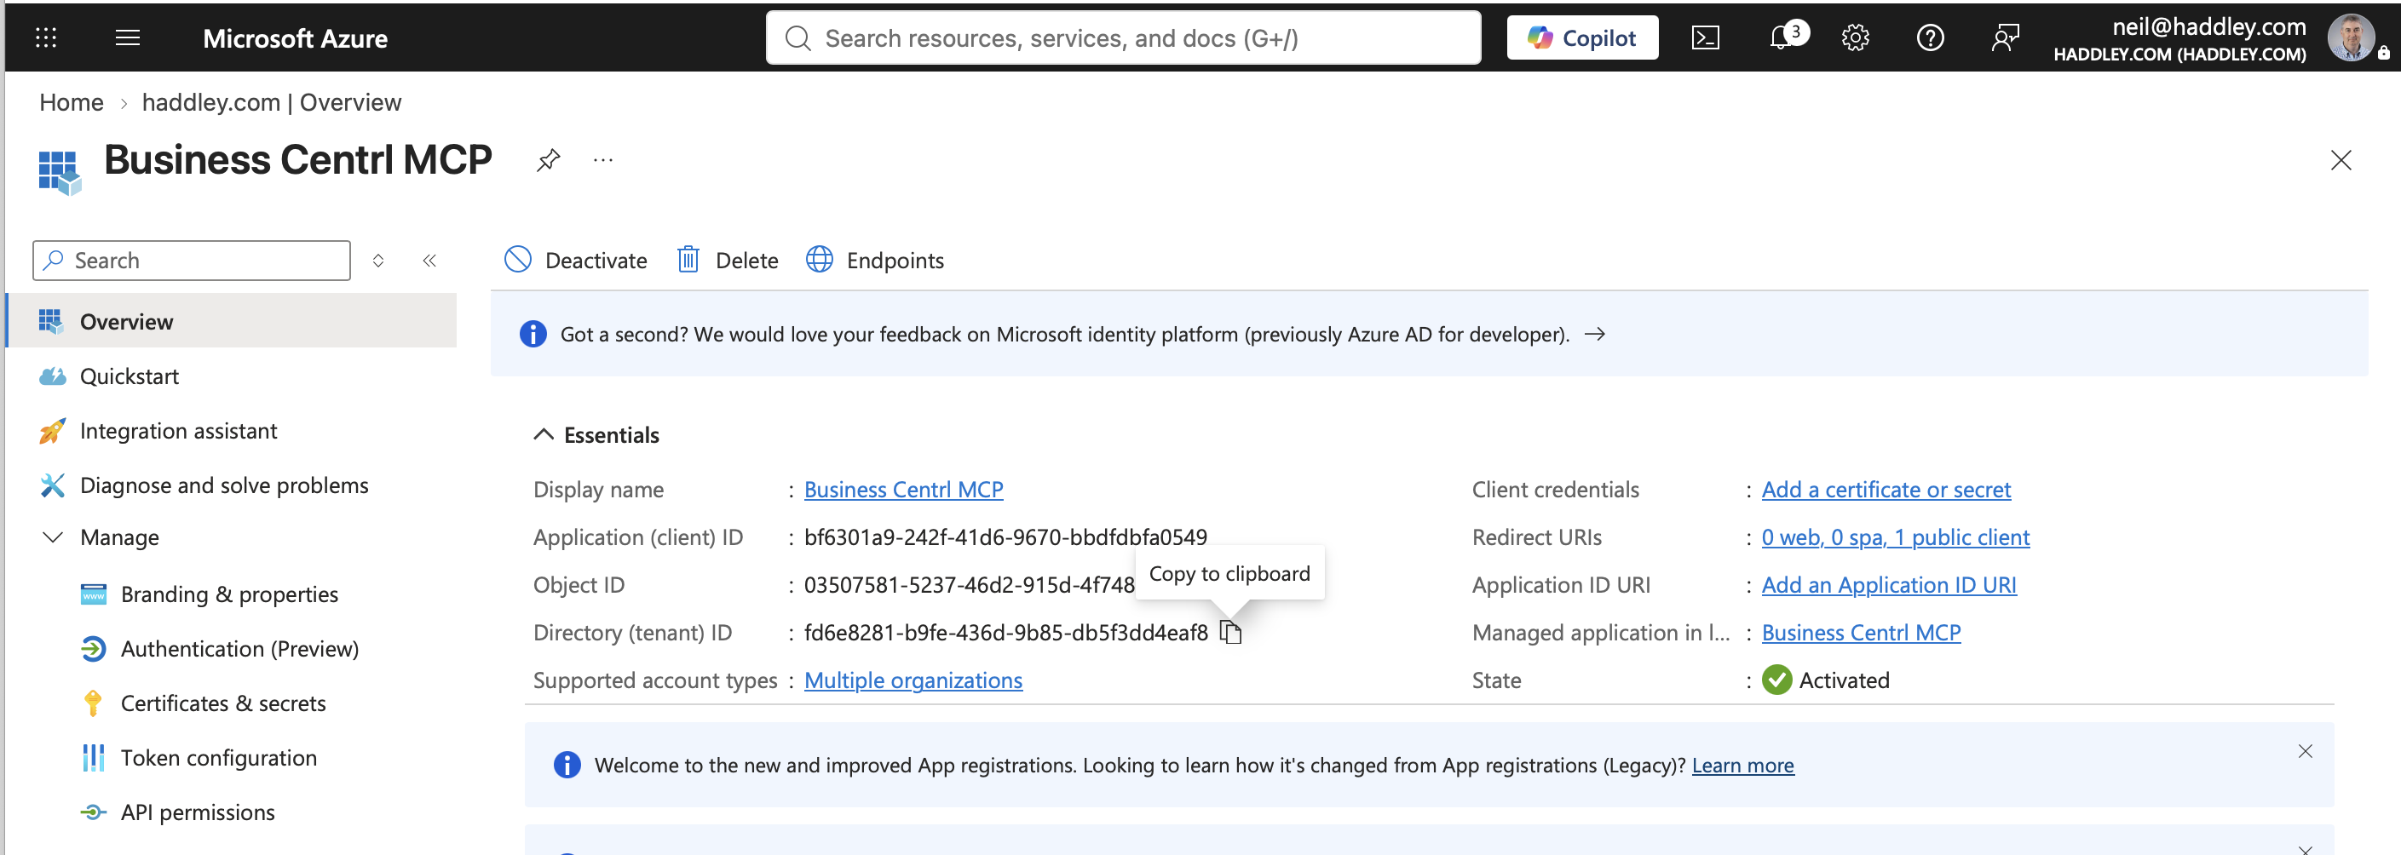Viewport: 2401px width, 855px height.
Task: Click the Business Centrl MCP display name link
Action: tap(903, 490)
